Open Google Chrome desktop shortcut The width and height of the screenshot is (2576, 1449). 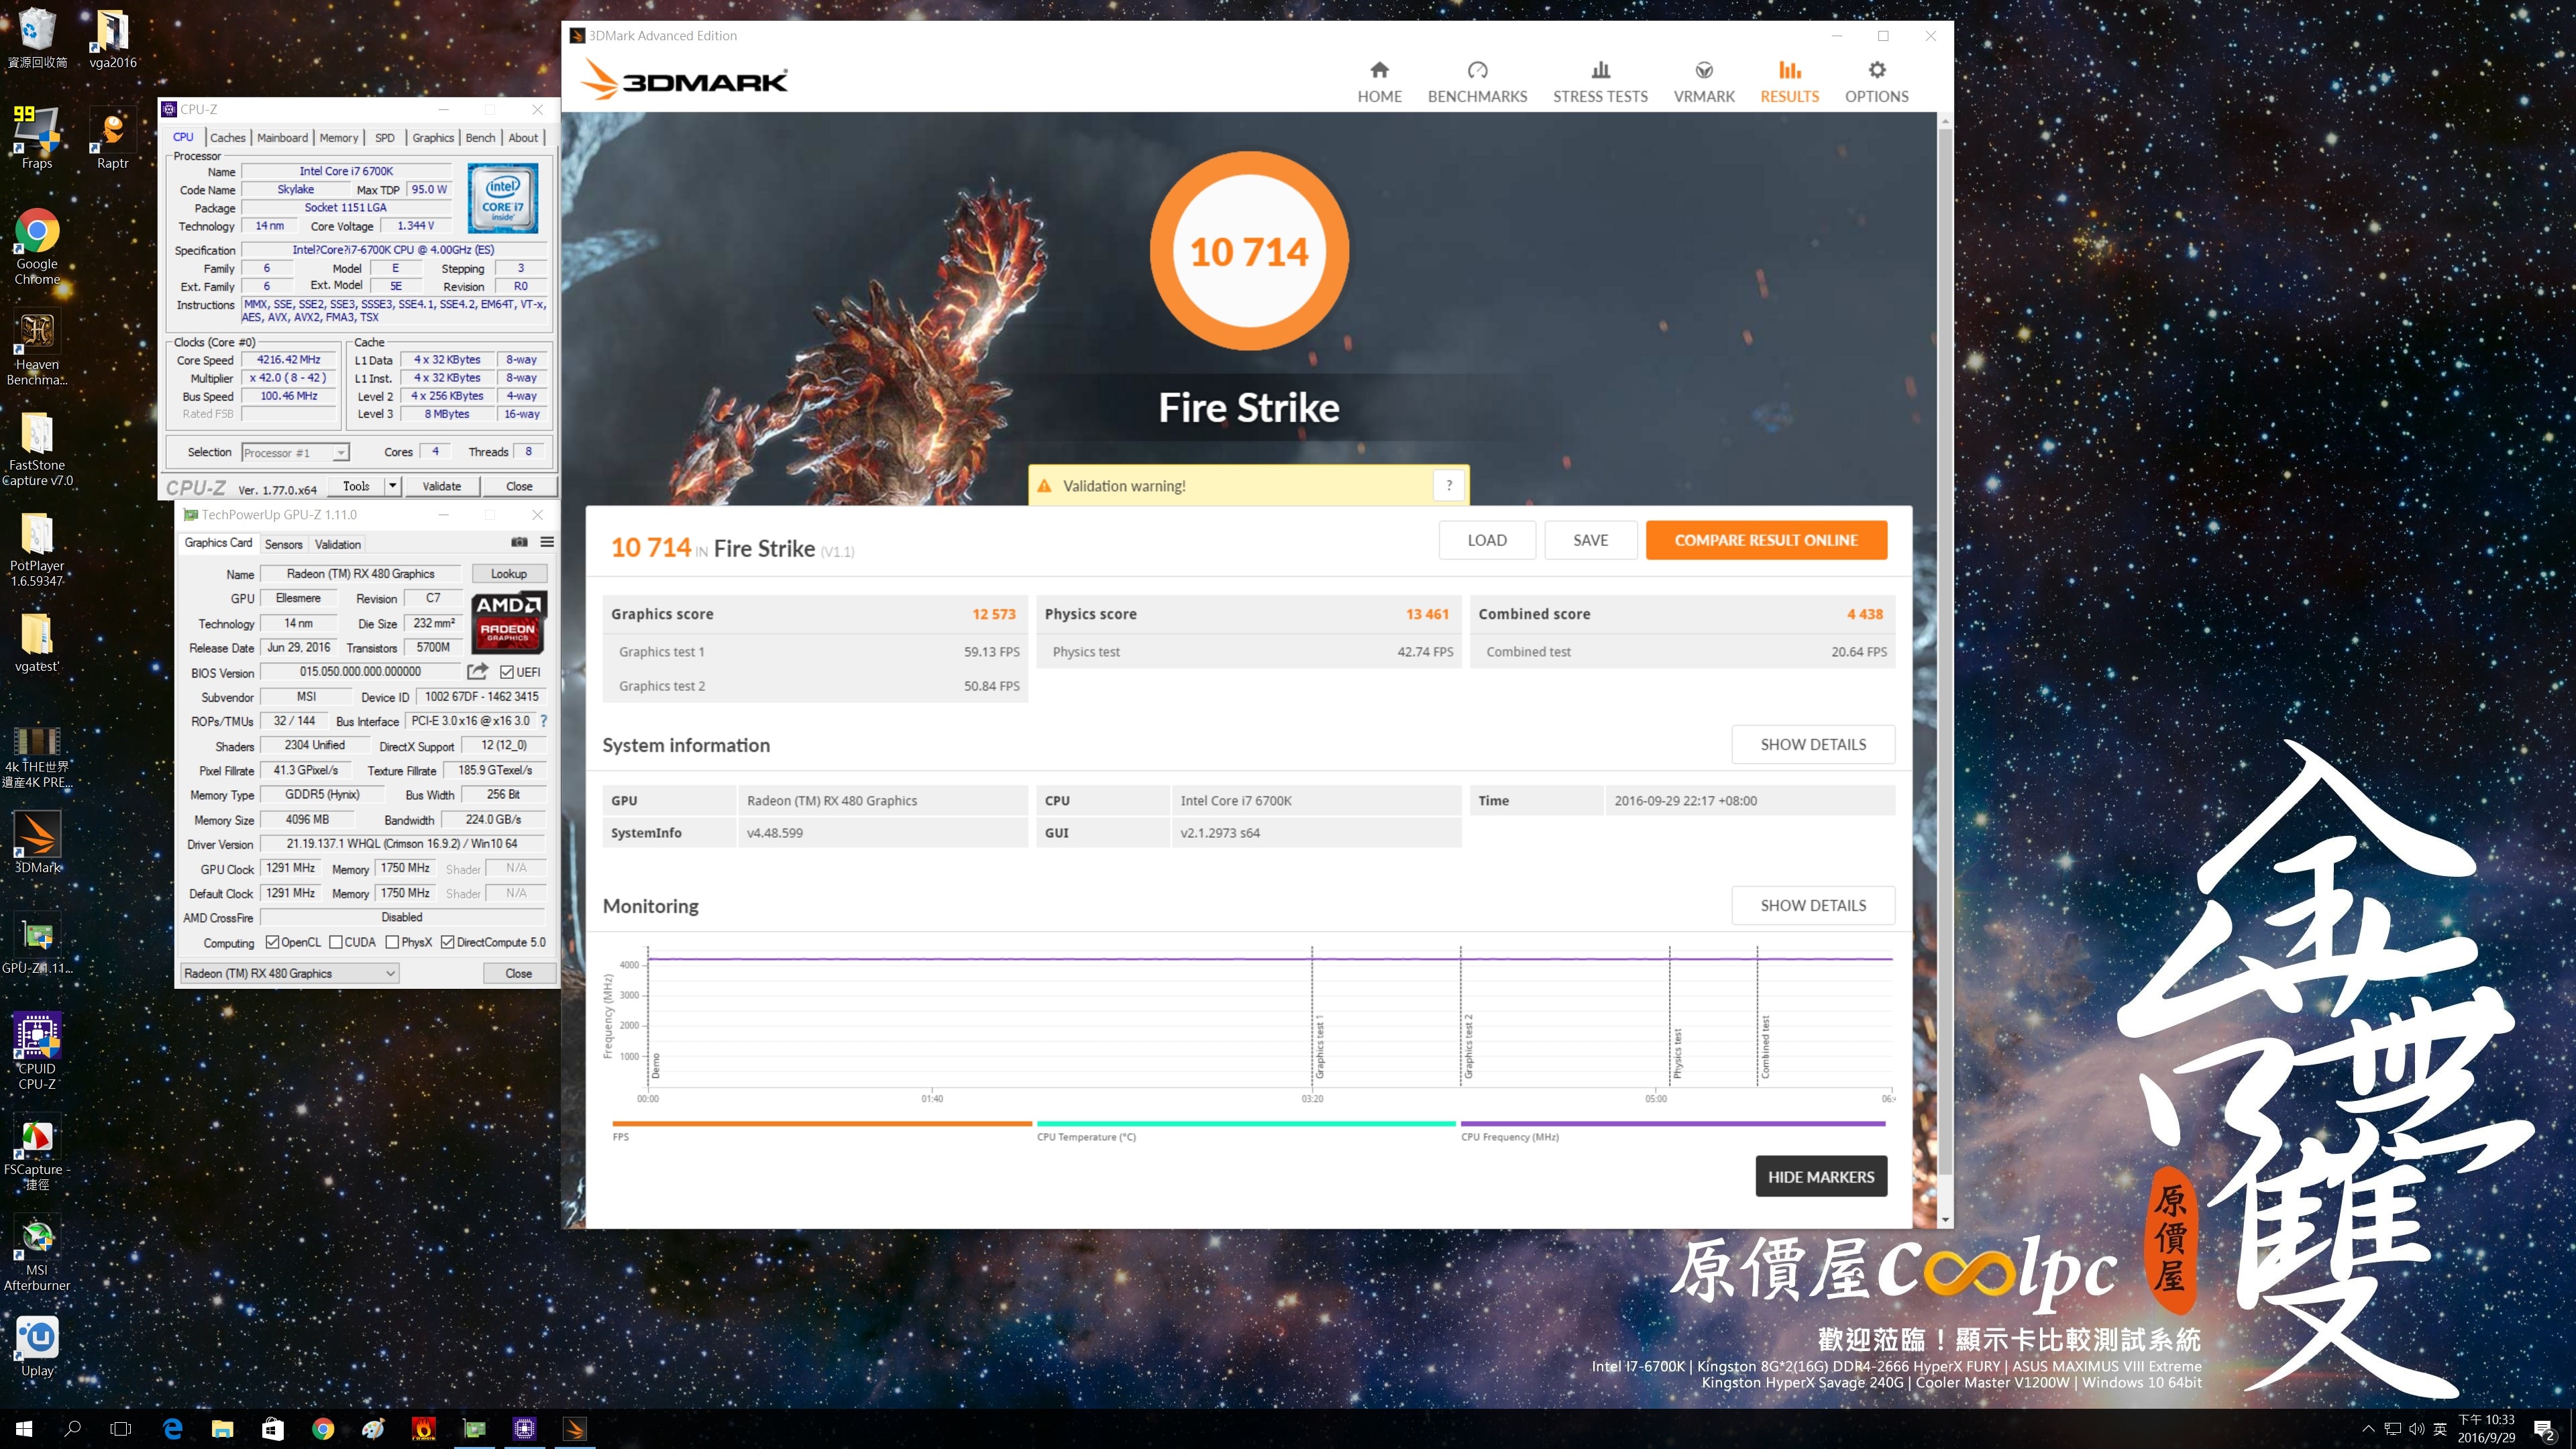[x=37, y=247]
